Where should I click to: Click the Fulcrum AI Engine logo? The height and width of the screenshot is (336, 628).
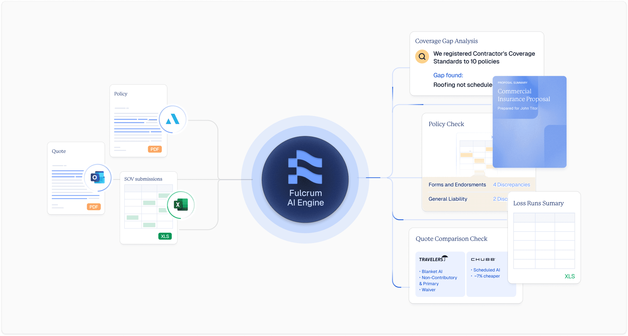[305, 167]
